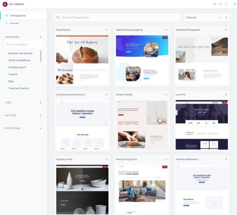Click the sort direction arrow icon

[226, 17]
